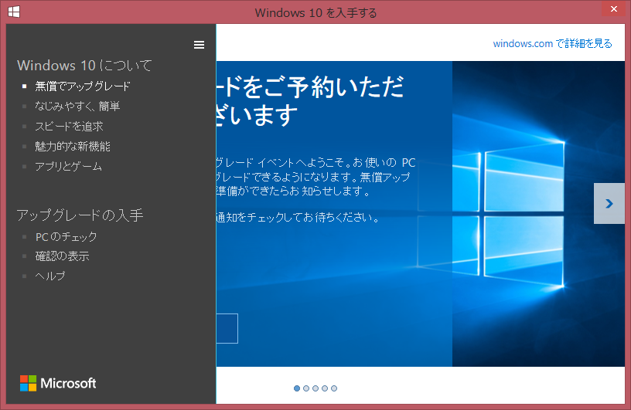
Task: Open 確認の表示 menu item
Action: pos(63,256)
